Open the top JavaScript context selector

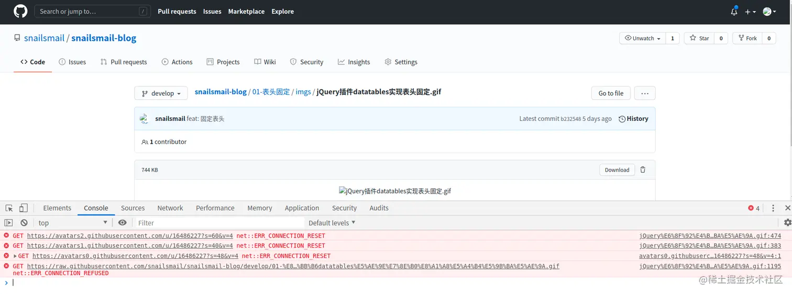point(73,223)
